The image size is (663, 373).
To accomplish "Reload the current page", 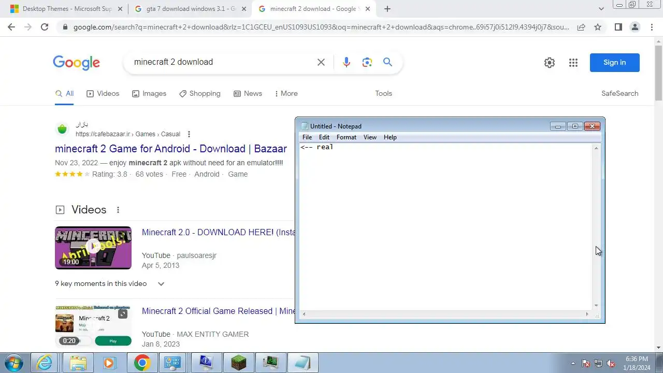I will [x=45, y=27].
